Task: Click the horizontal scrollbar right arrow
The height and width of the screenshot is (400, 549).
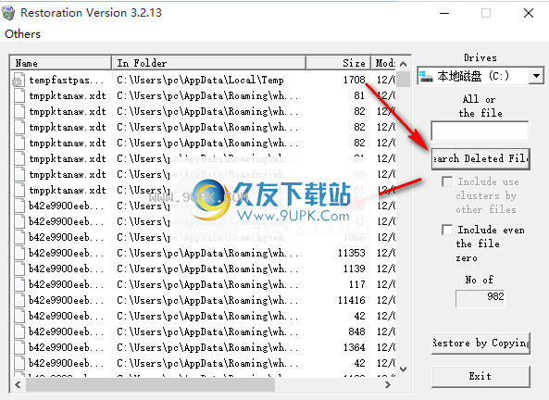Action: (388, 384)
